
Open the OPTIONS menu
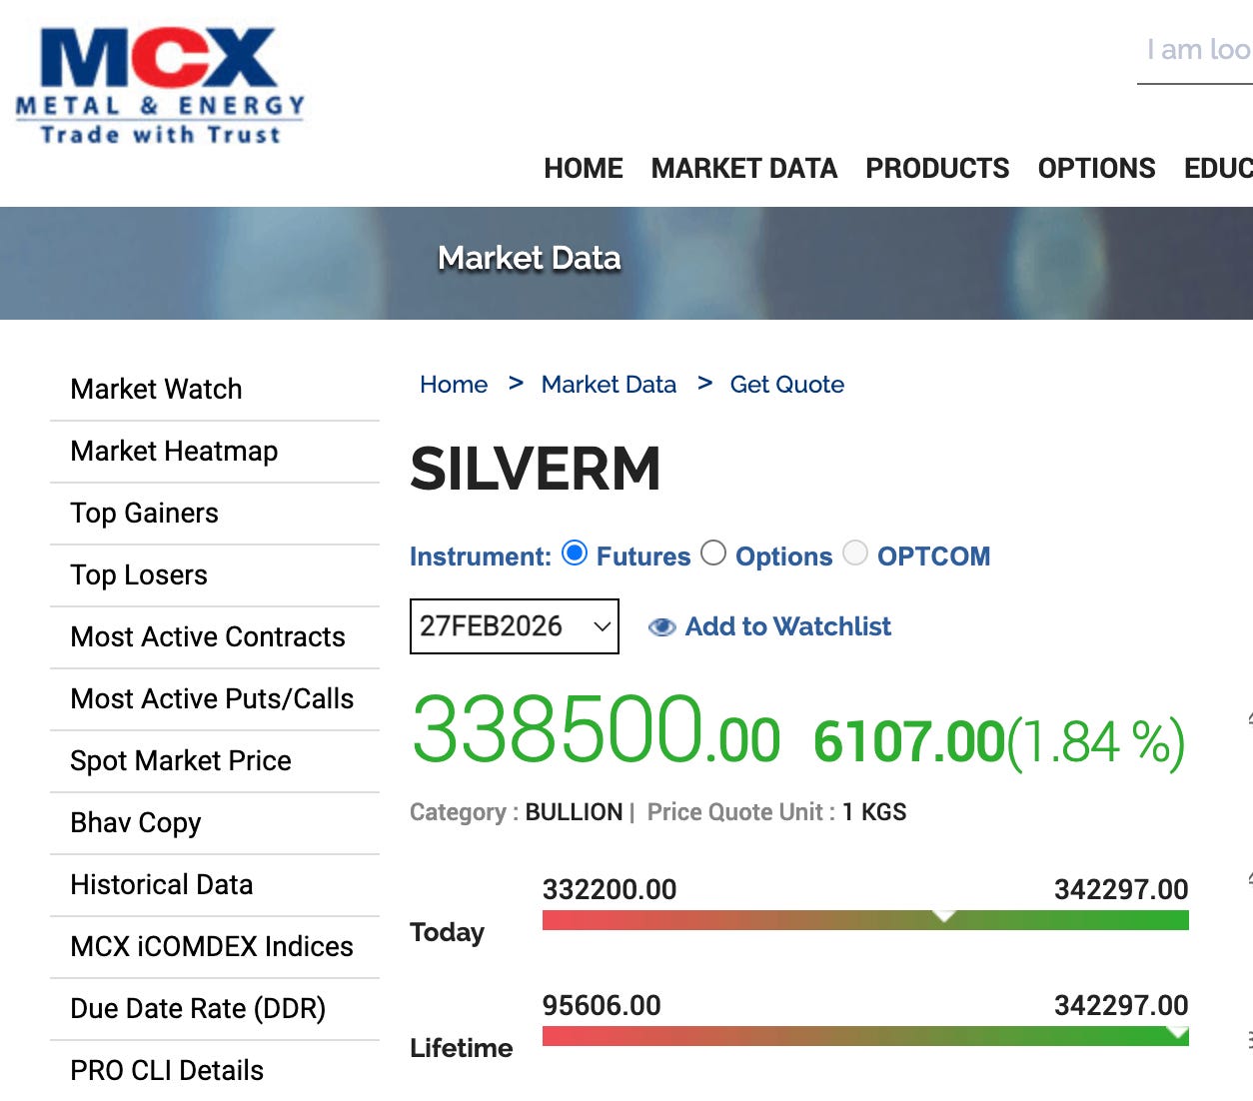(x=1096, y=168)
